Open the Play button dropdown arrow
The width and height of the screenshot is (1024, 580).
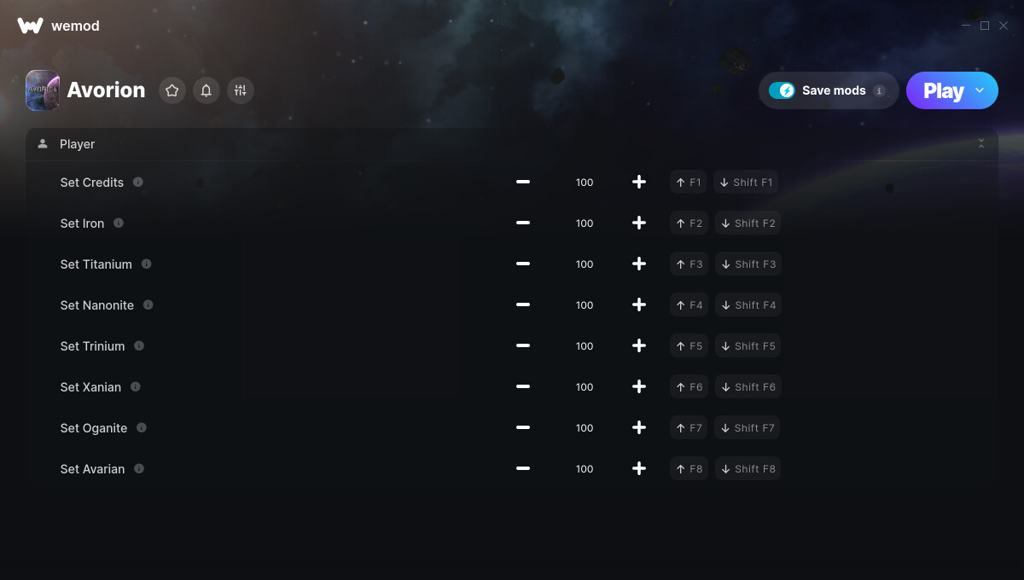point(980,90)
